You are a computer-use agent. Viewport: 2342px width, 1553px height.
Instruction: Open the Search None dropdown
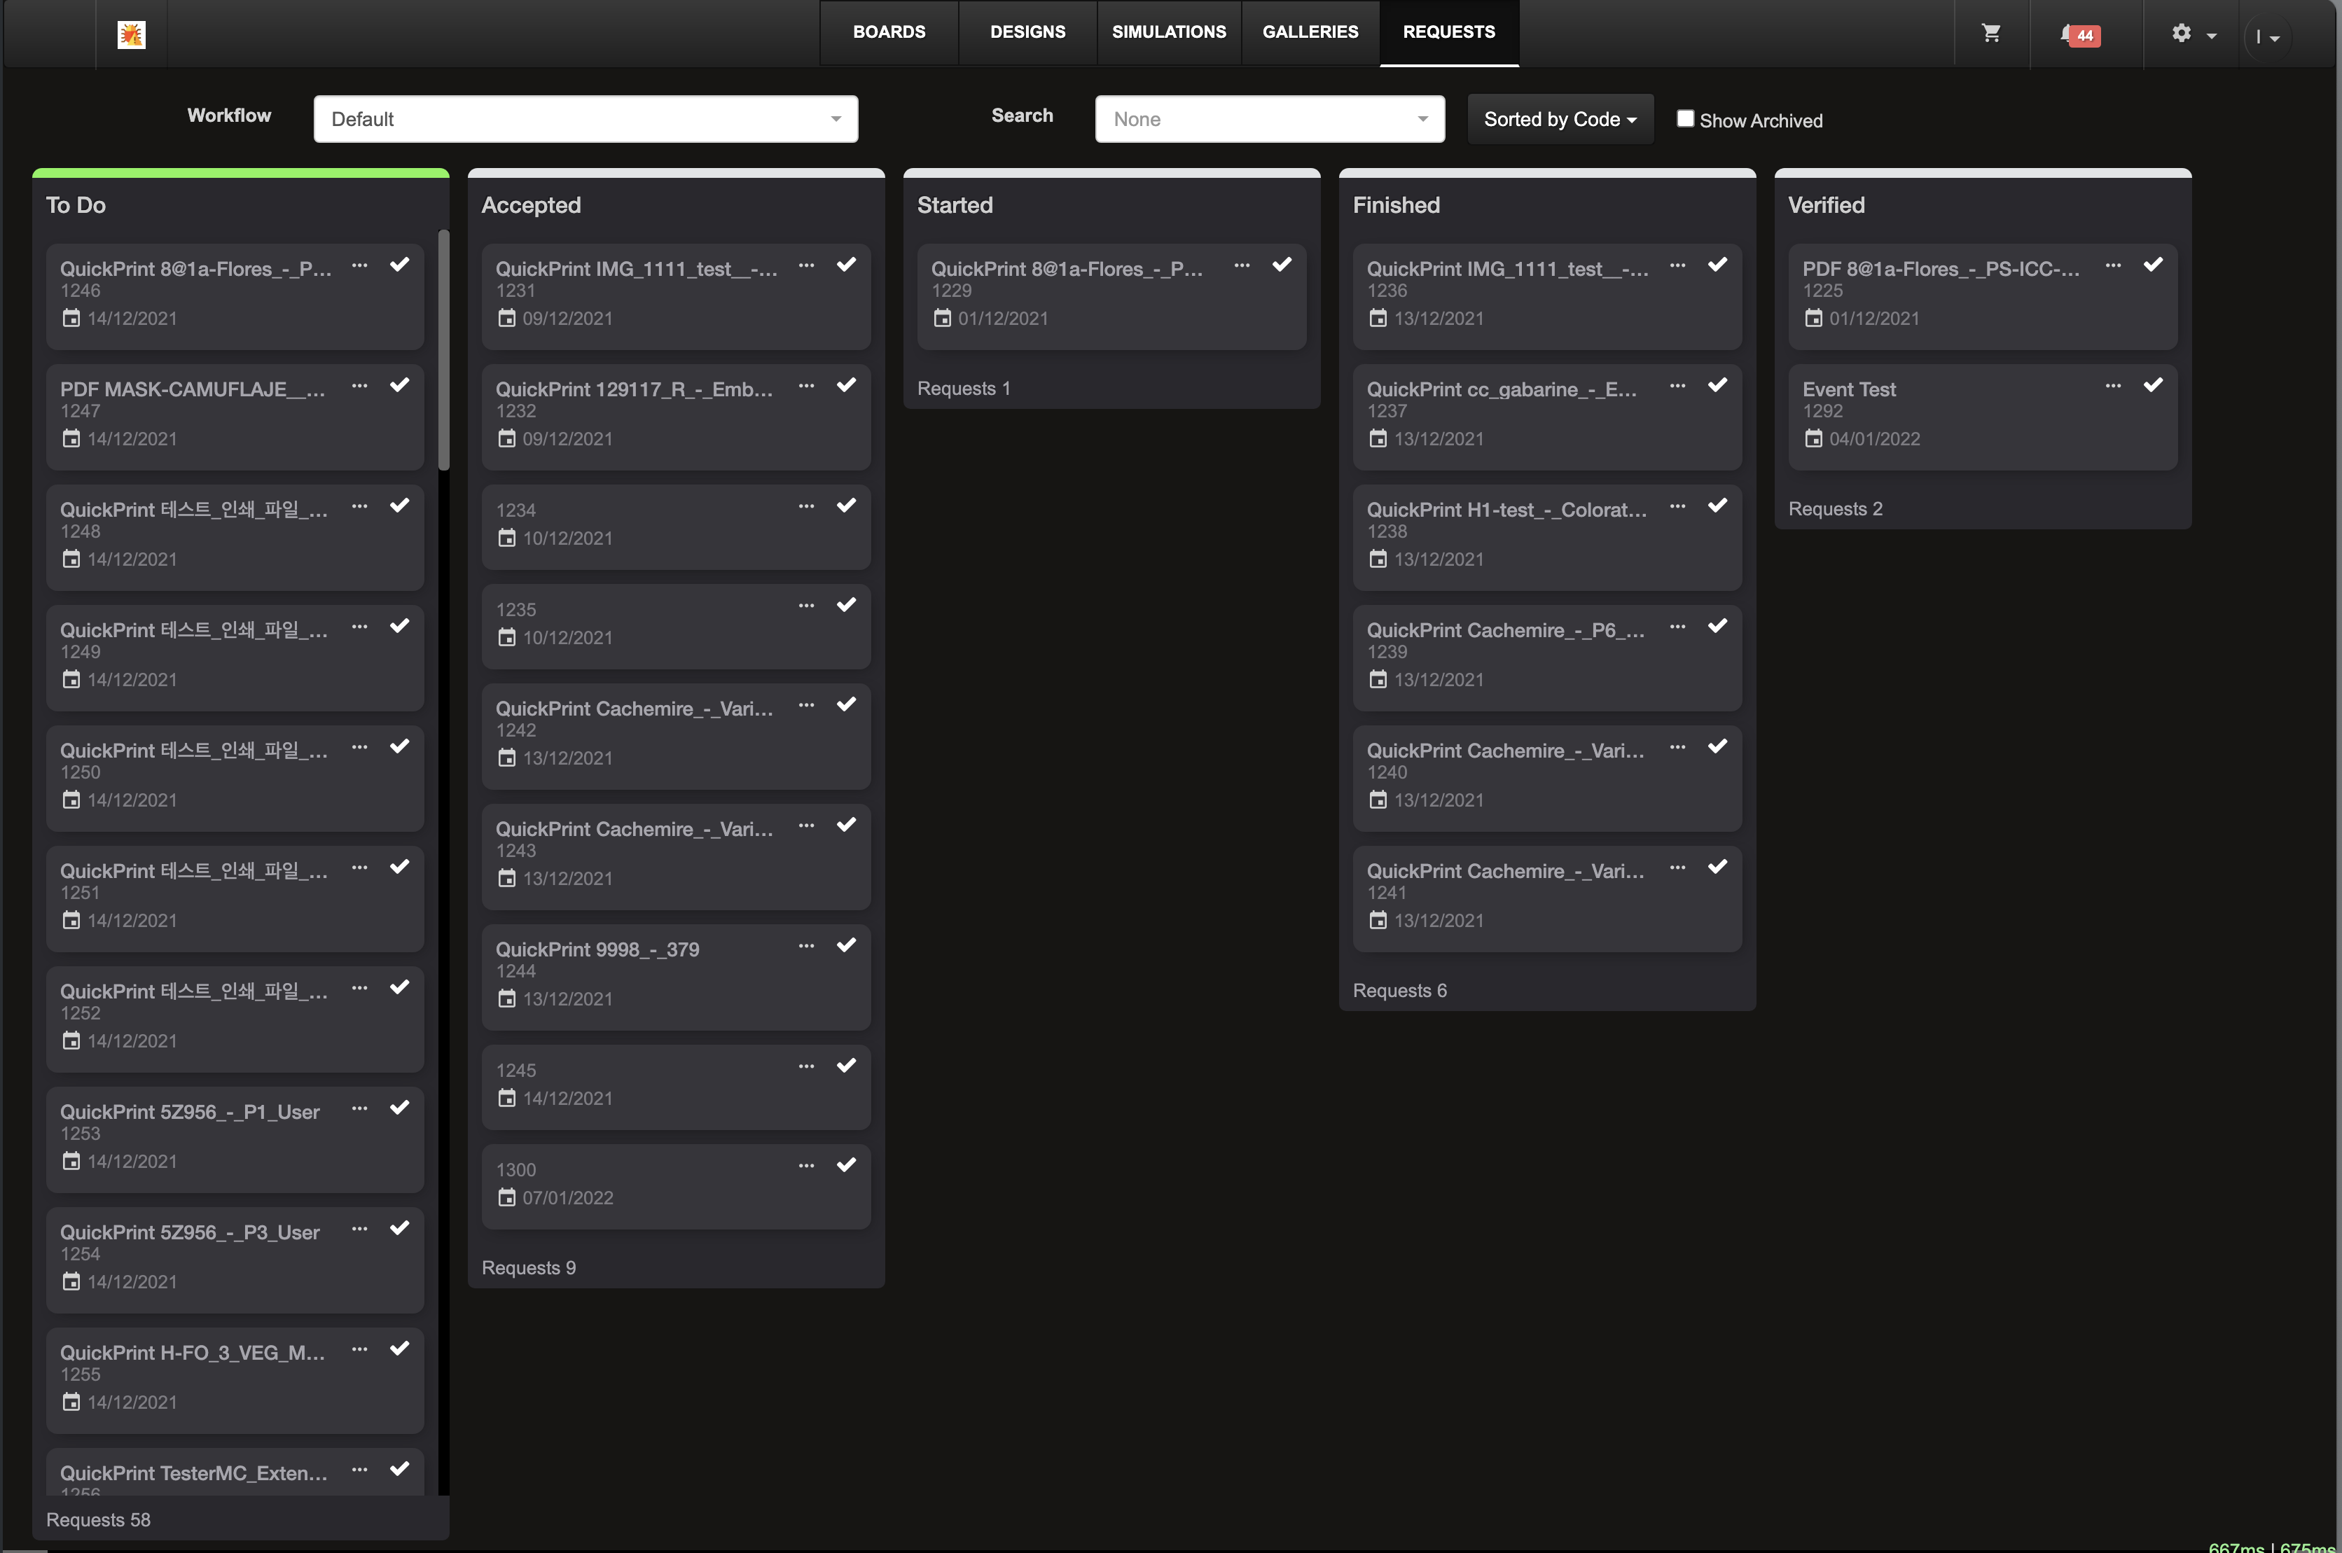pos(1269,119)
